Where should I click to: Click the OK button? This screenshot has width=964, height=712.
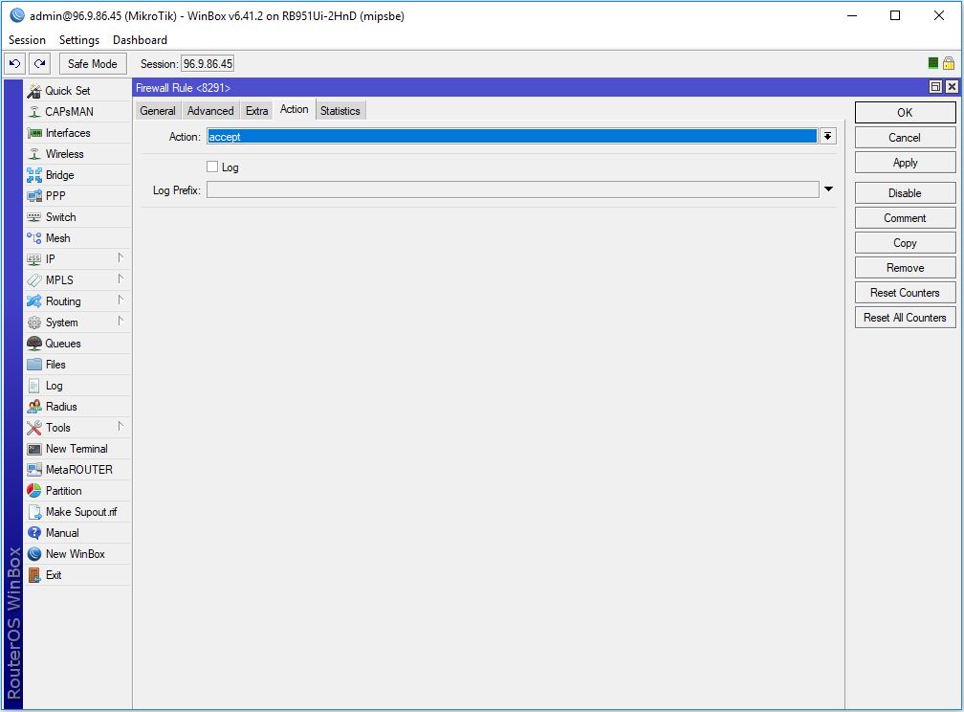pos(905,113)
